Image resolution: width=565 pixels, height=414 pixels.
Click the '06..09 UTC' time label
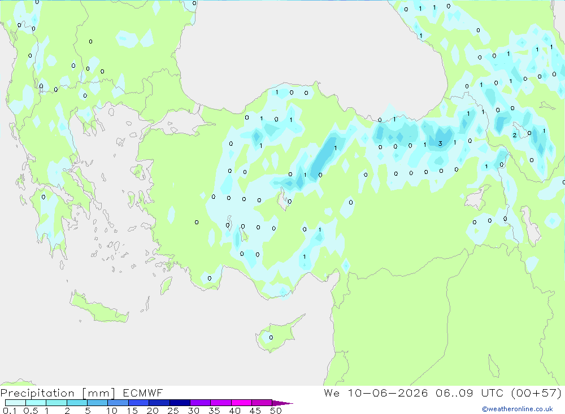[470, 393]
